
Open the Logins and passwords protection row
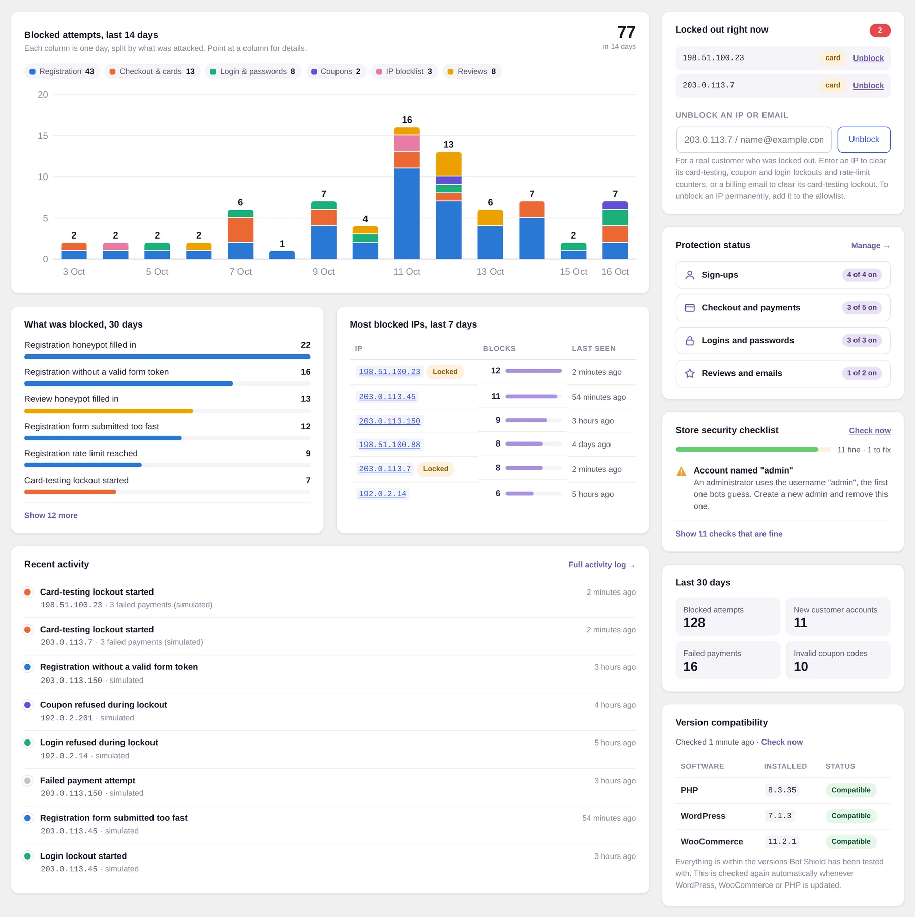(x=782, y=341)
